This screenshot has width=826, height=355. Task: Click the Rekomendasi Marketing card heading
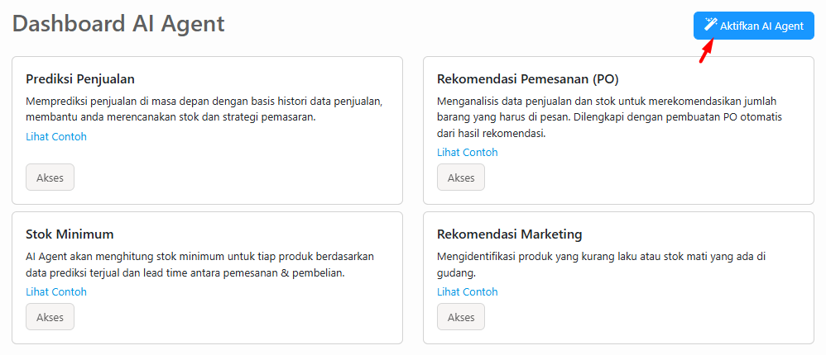[x=510, y=234]
